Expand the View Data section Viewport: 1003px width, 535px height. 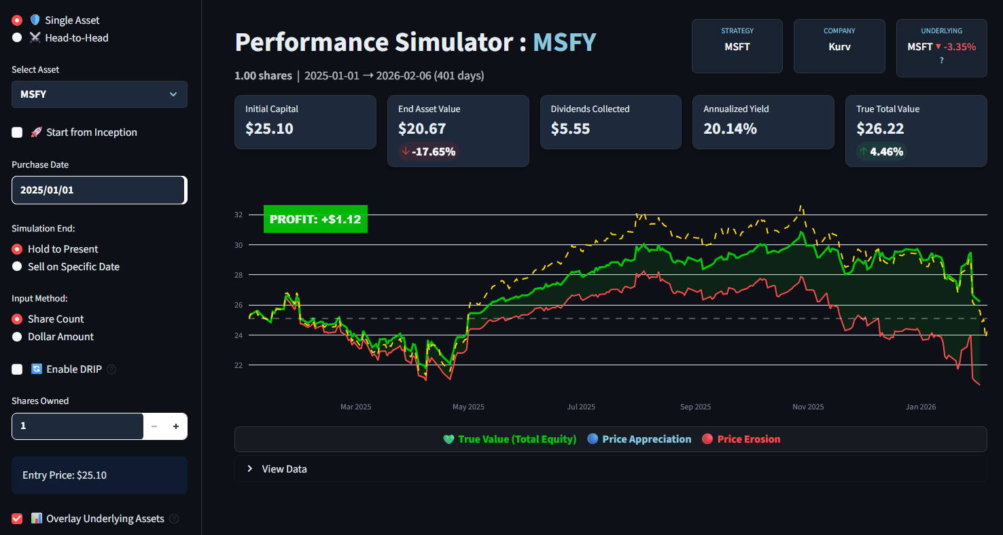point(610,468)
